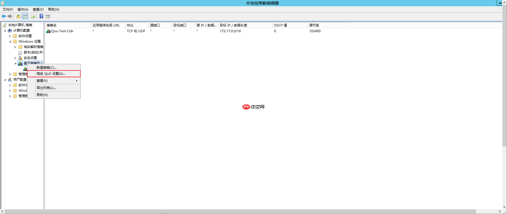
Task: Open the 操作(A) menu
Action: coord(23,10)
